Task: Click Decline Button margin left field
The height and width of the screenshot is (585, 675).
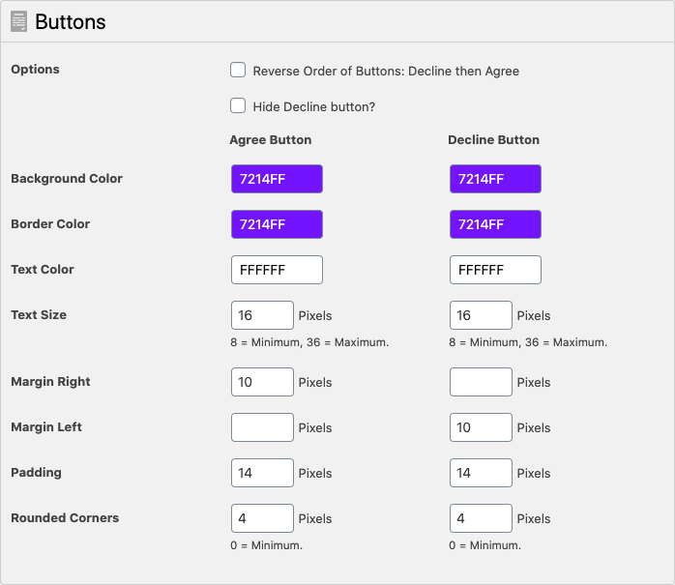Action: point(481,427)
